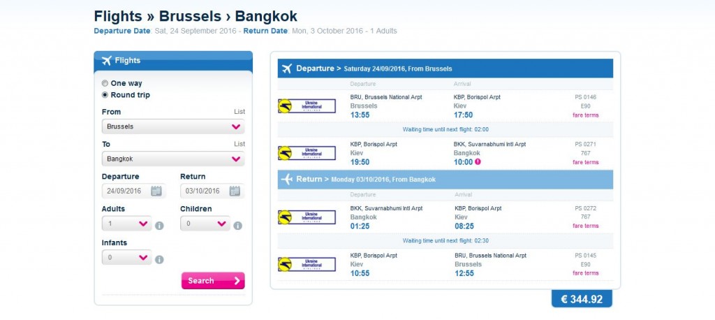This screenshot has height=320, width=715.
Task: Click the airplane icon in Return header
Action: (x=286, y=180)
